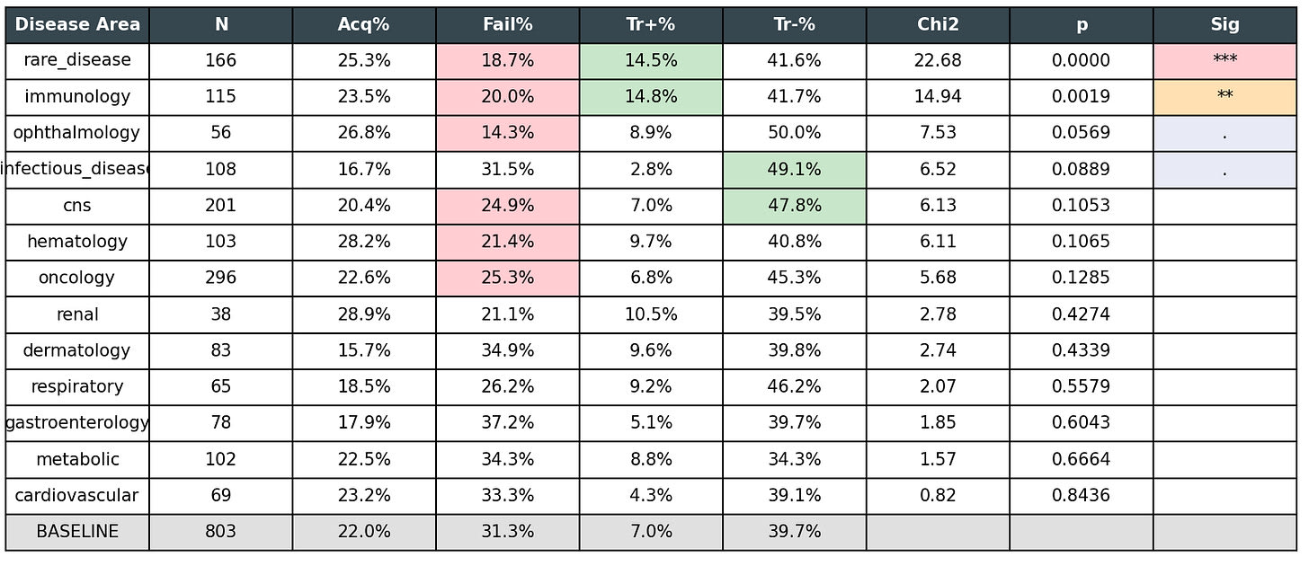1309x566 pixels.
Task: Click the pink *** significance cell
Action: pos(1224,61)
